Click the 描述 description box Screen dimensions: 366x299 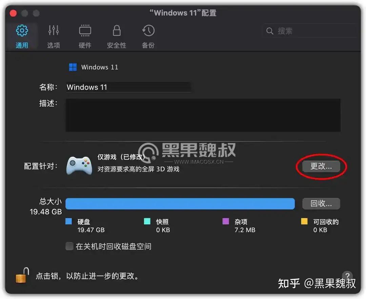[203, 115]
